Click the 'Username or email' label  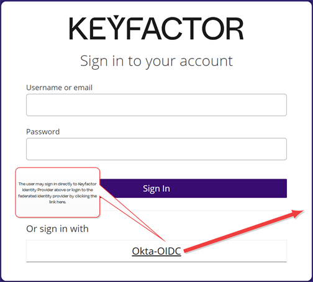(x=59, y=87)
